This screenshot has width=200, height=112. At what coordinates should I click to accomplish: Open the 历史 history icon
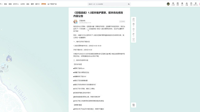(x=191, y=4)
